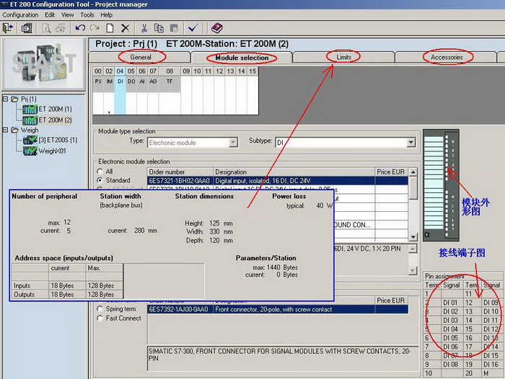Image resolution: width=505 pixels, height=379 pixels.
Task: Click the copy icon in toolbar
Action: (x=158, y=28)
